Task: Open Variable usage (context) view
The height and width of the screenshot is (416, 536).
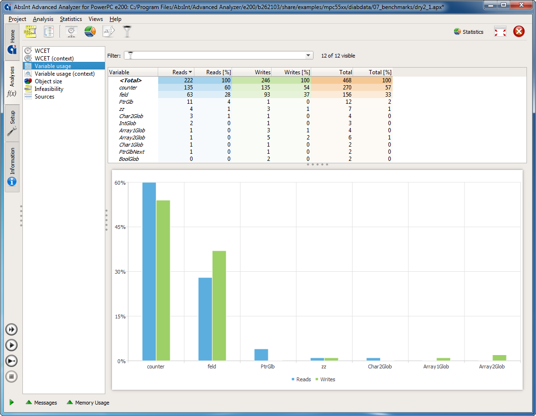Action: [63, 74]
